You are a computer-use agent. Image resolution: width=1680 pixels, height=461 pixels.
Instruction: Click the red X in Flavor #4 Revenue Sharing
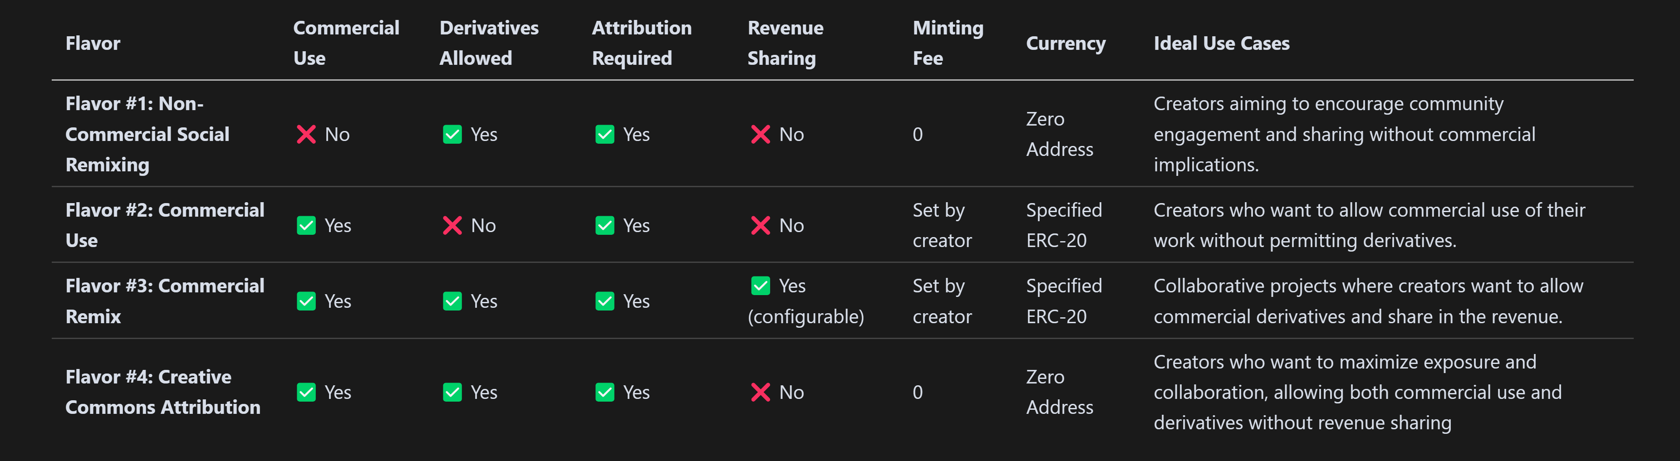[761, 392]
